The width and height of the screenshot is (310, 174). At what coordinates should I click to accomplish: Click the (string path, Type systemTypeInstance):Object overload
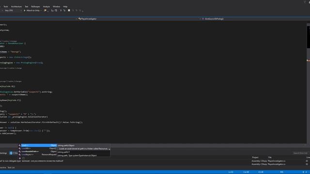83,156
